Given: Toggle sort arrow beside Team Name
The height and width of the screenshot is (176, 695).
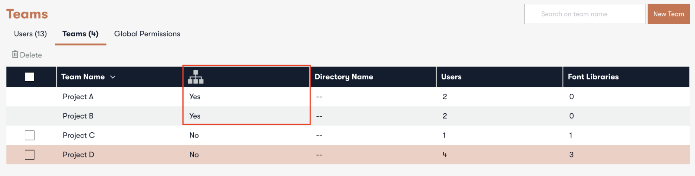Looking at the screenshot, I should coord(113,77).
